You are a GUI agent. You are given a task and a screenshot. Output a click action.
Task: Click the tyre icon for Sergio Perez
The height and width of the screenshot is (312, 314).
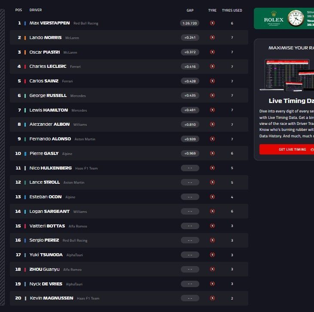212,240
